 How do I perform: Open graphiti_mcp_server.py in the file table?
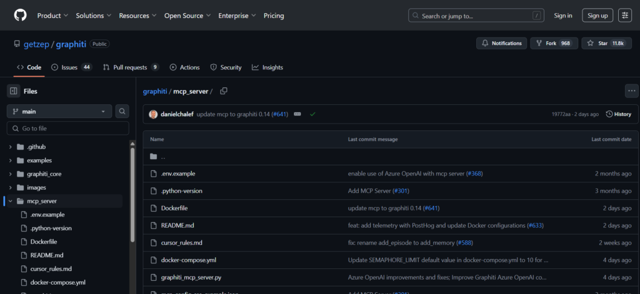[191, 277]
